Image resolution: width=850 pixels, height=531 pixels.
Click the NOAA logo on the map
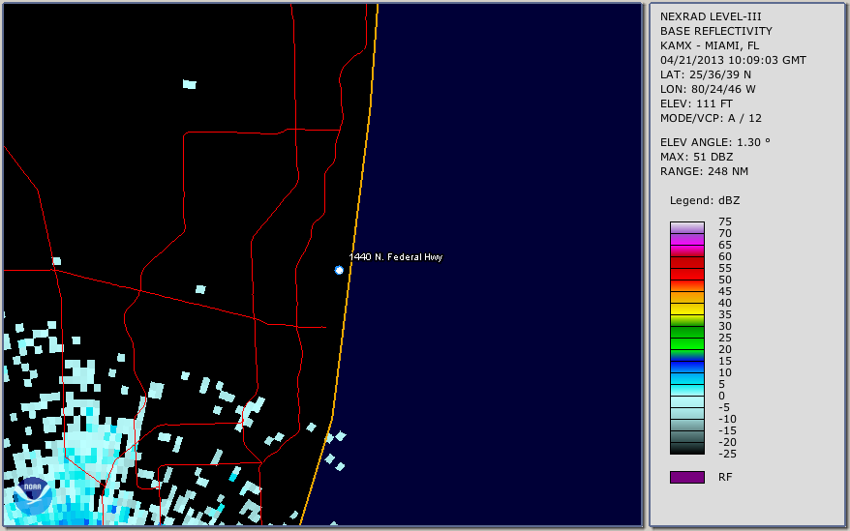click(x=33, y=496)
